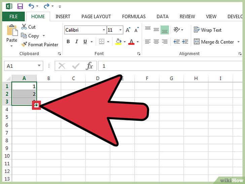
Task: Decrease the cell indent
Action: (x=177, y=42)
